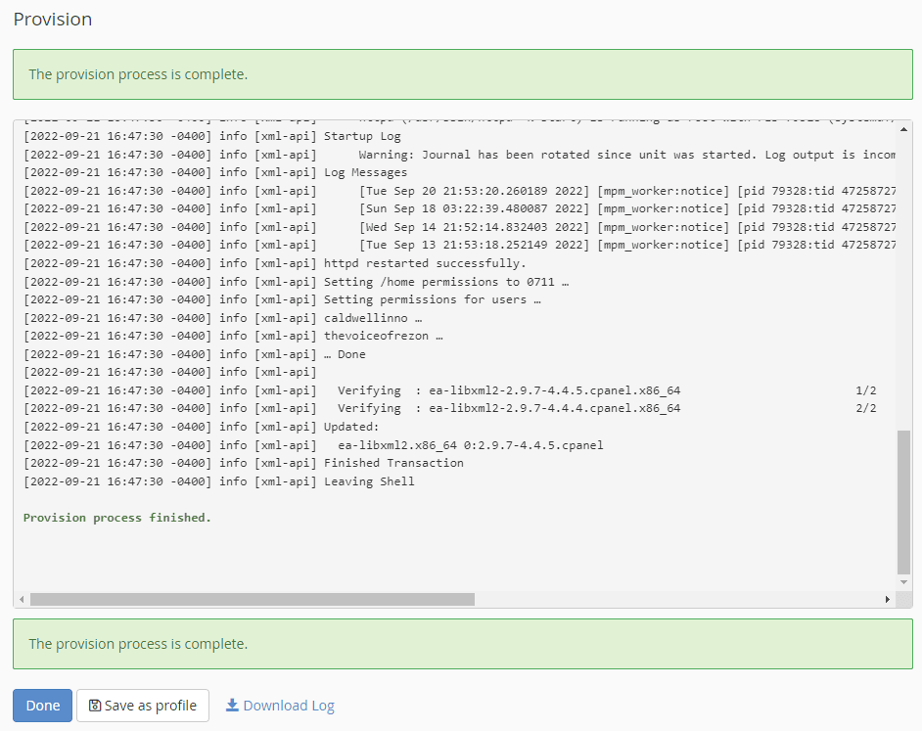Click the log scroll-up arrow
Screen dimensions: 922x731
(x=903, y=128)
